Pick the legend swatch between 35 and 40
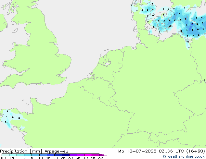 [x=81, y=155]
